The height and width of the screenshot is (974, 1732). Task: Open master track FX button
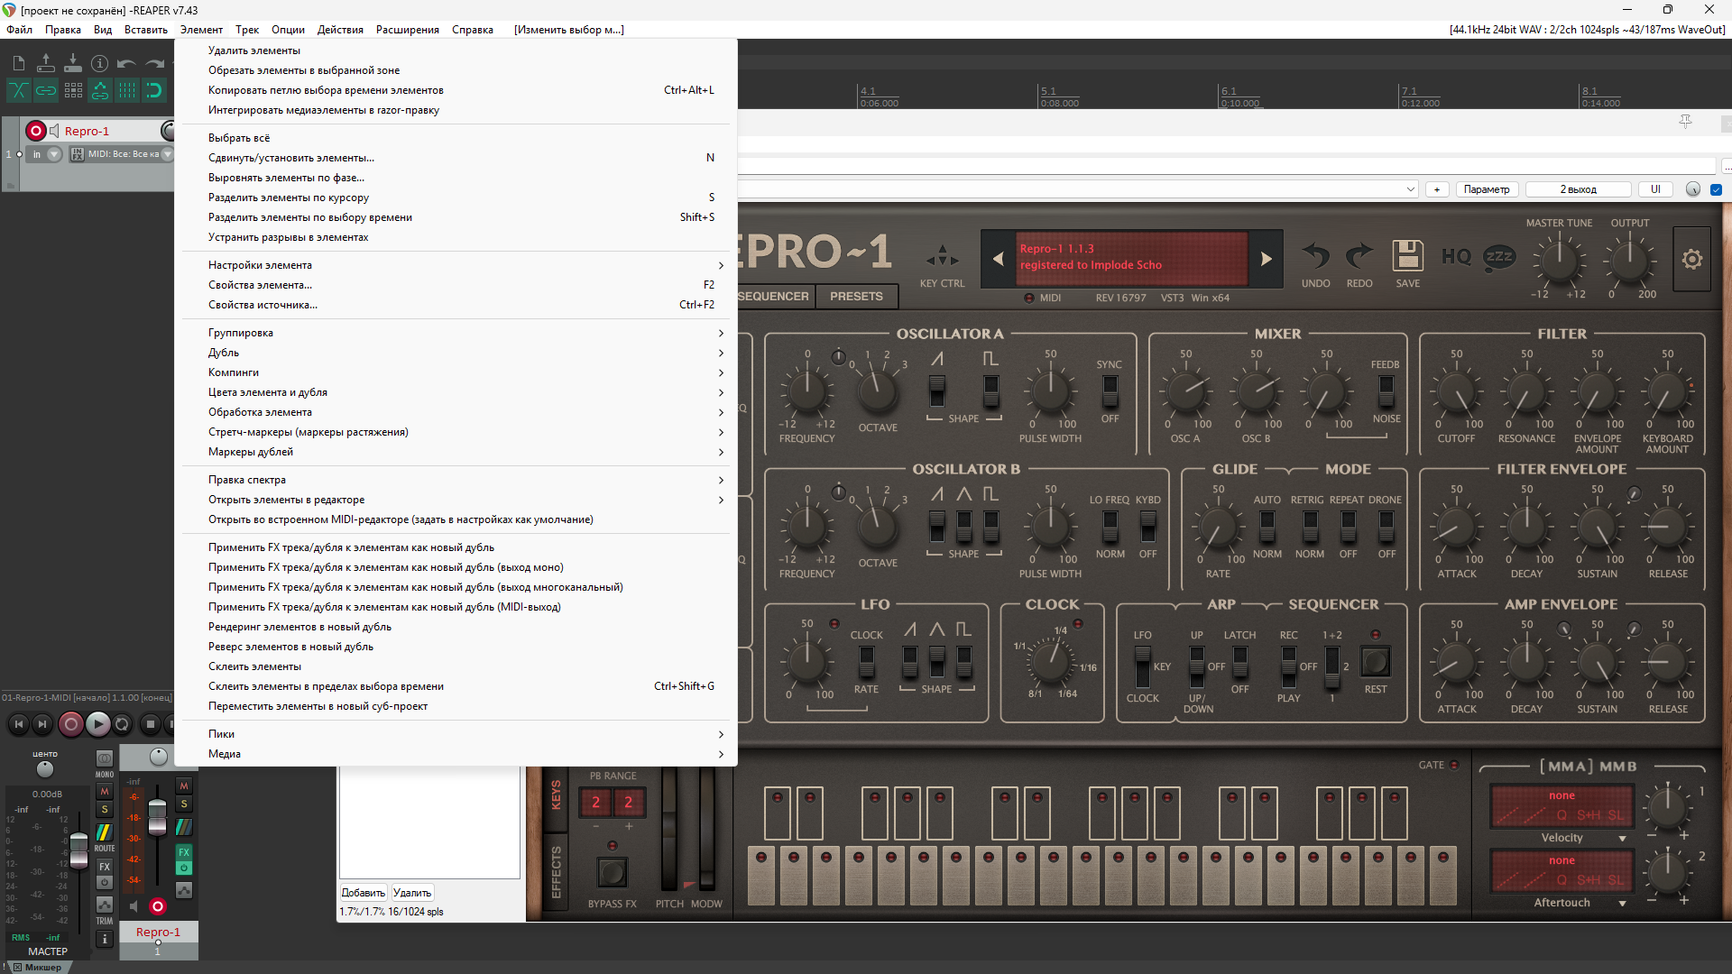(105, 867)
